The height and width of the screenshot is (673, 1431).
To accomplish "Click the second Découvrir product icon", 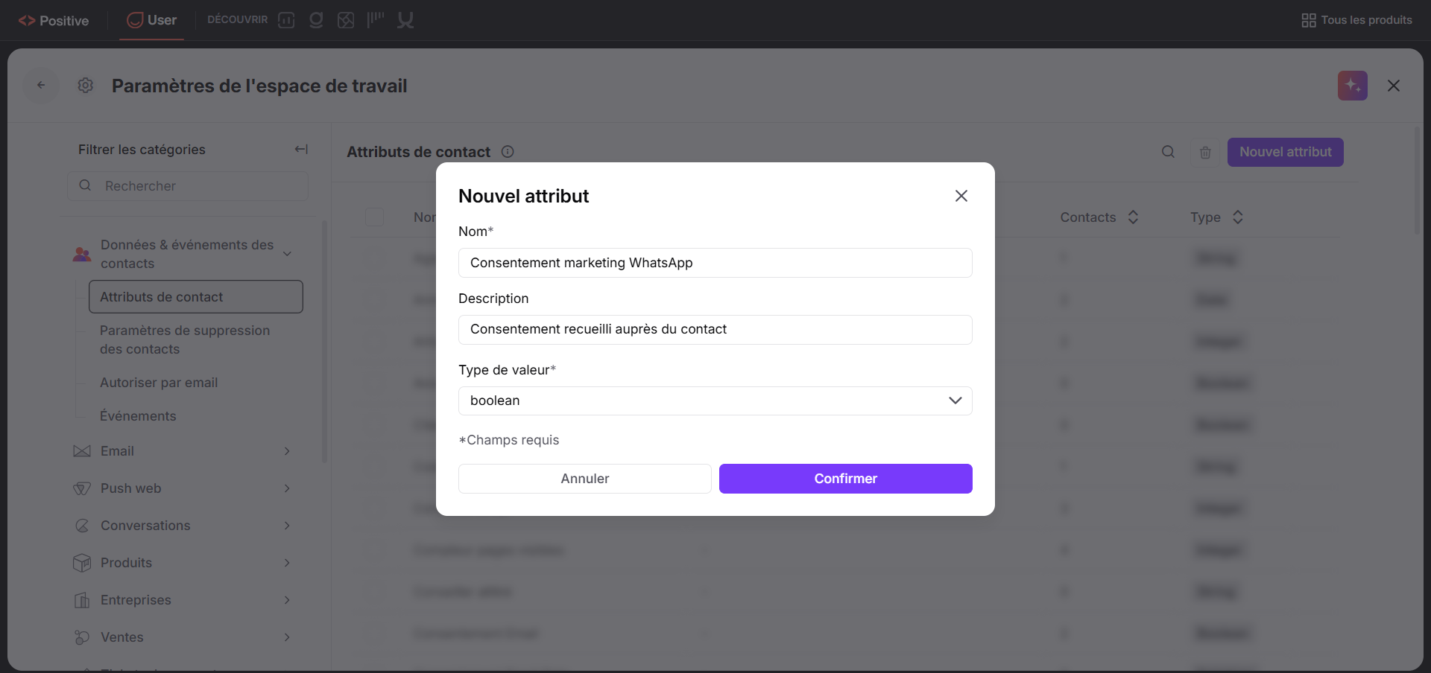I will click(316, 20).
